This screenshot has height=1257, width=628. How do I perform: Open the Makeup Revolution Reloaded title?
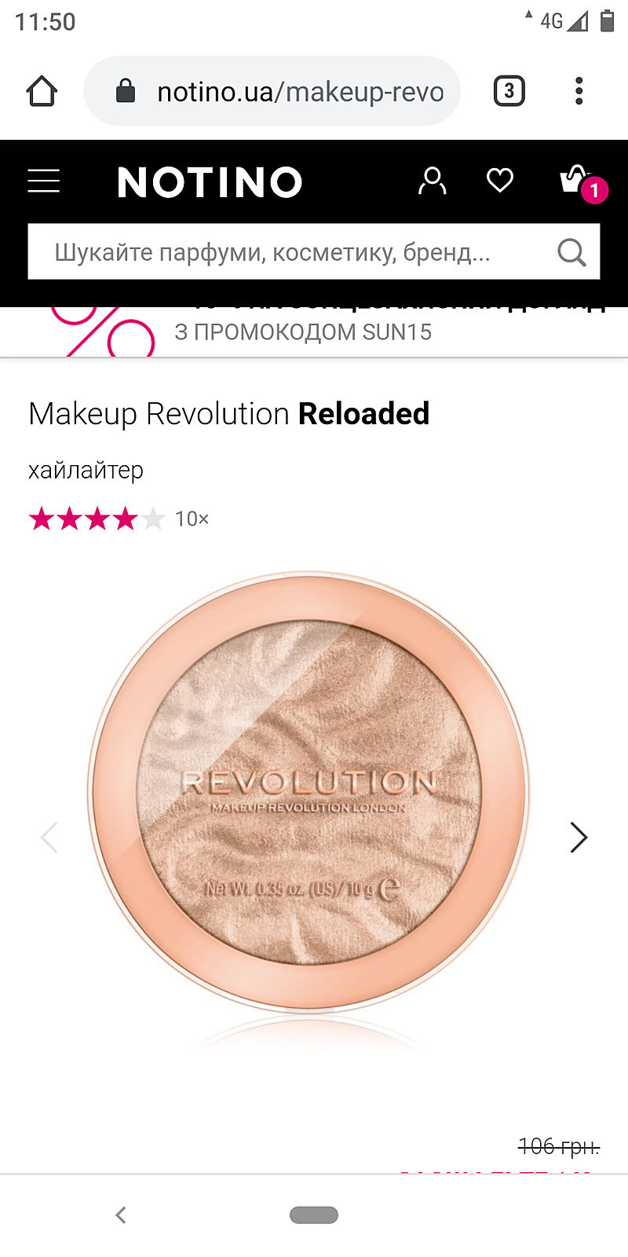click(229, 414)
